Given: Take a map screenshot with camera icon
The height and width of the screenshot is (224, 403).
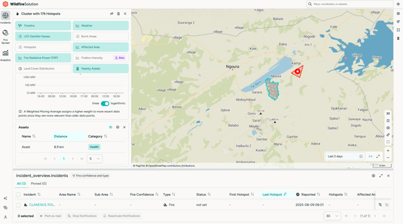Looking at the screenshot, I should pos(388,127).
